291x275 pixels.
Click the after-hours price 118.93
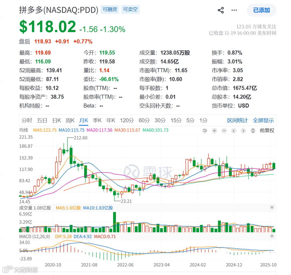click(x=43, y=41)
